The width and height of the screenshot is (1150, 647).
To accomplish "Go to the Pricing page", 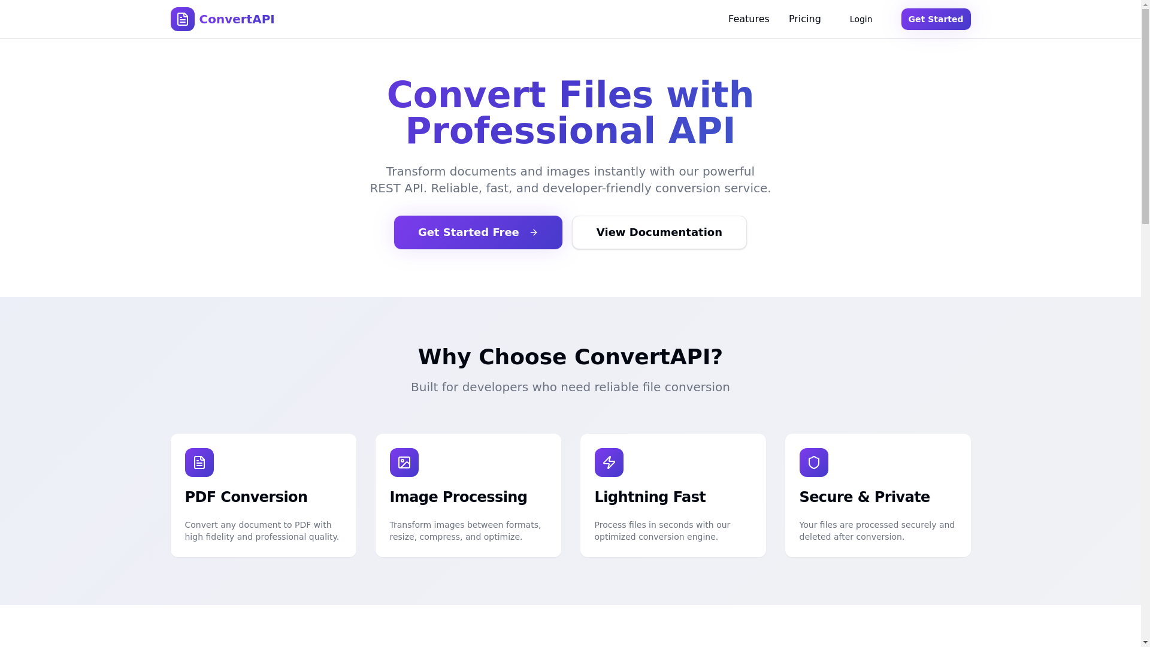I will pyautogui.click(x=804, y=19).
